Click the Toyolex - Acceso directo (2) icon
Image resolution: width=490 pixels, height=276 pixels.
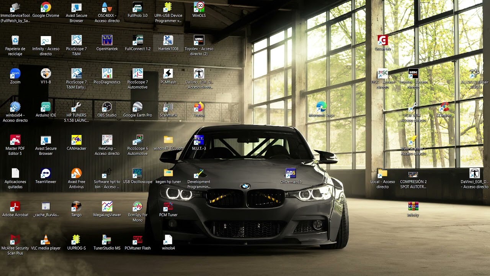point(199,40)
